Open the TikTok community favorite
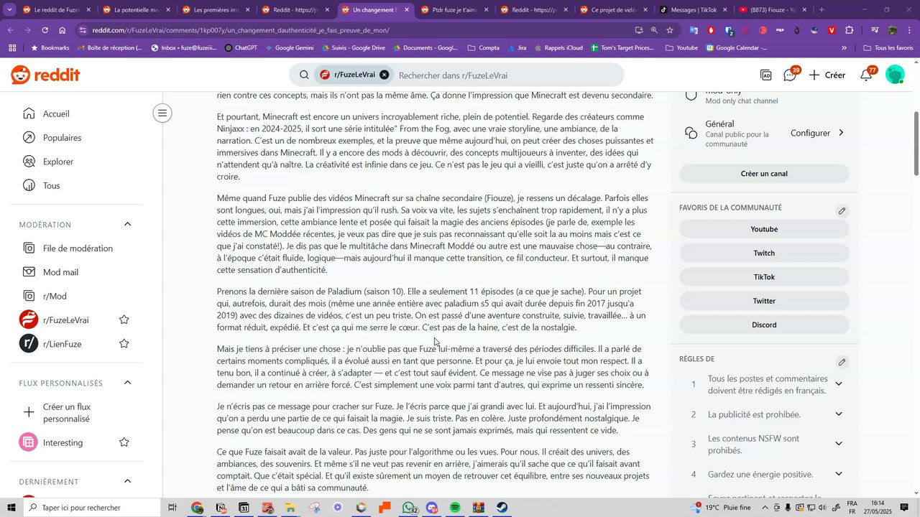Image resolution: width=920 pixels, height=517 pixels. pos(764,277)
